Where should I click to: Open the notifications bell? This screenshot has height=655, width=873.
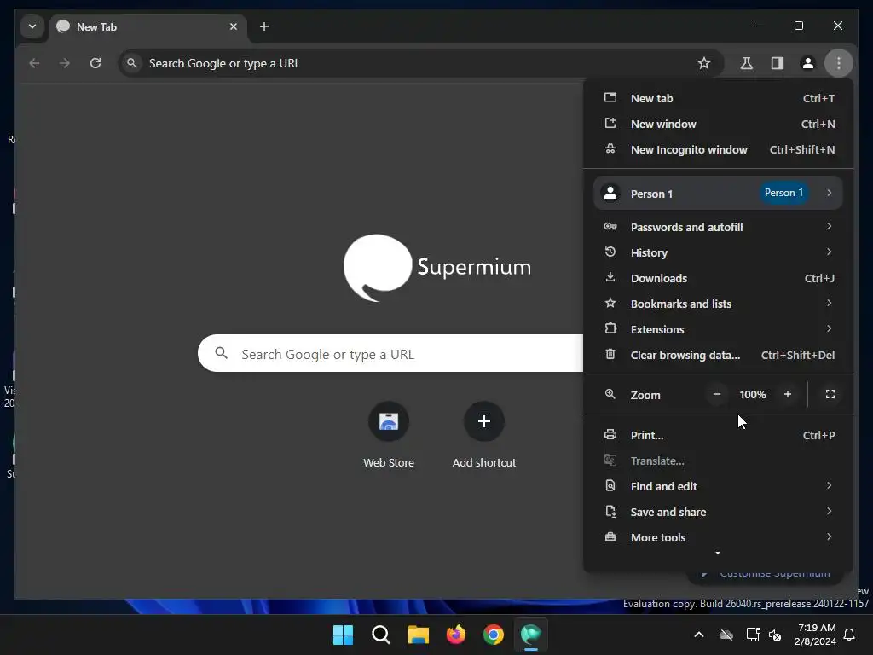coord(850,635)
